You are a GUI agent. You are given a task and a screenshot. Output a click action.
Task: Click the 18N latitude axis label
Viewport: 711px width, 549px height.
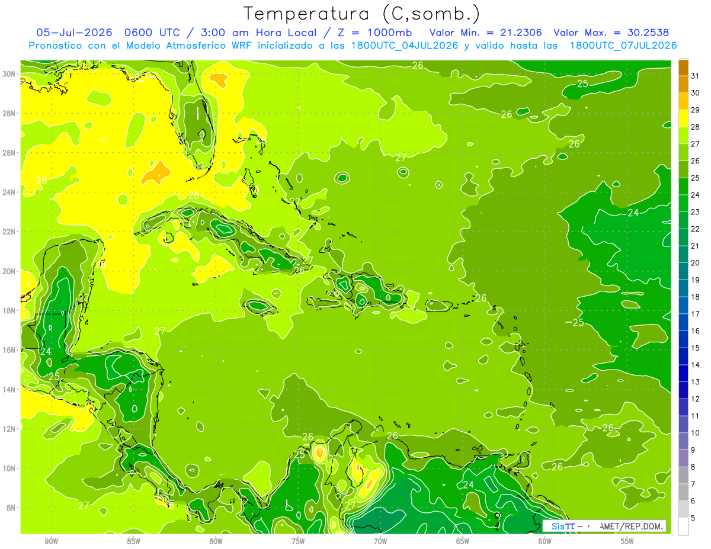10,310
